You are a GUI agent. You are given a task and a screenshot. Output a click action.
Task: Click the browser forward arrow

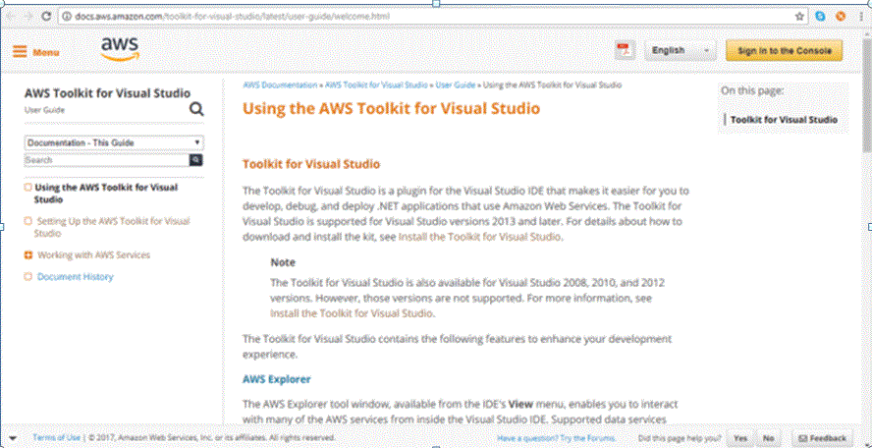tap(28, 16)
